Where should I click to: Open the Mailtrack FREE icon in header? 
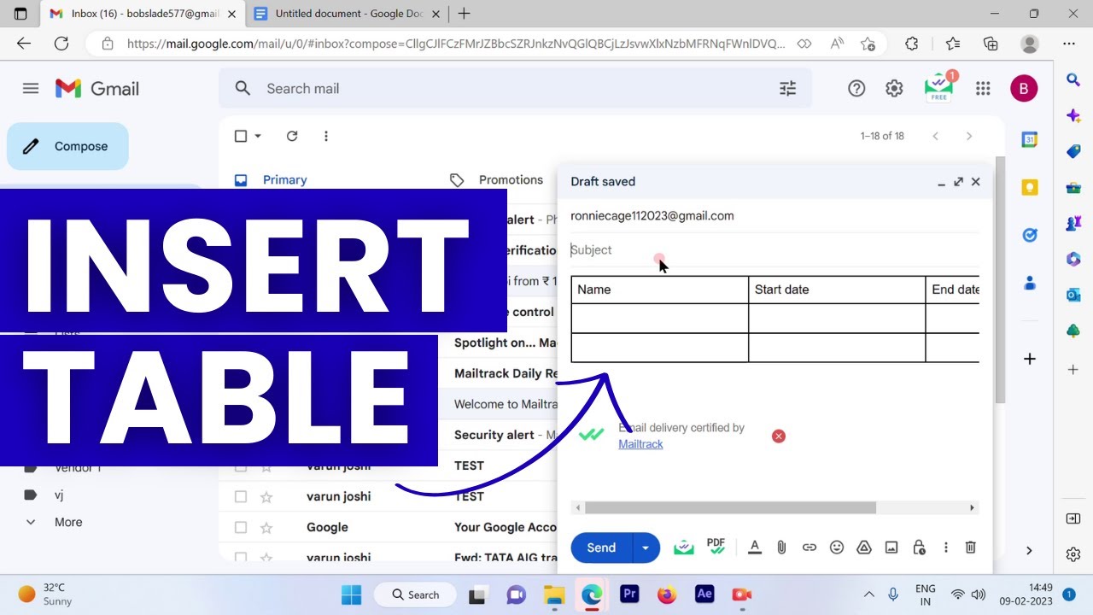pos(939,88)
